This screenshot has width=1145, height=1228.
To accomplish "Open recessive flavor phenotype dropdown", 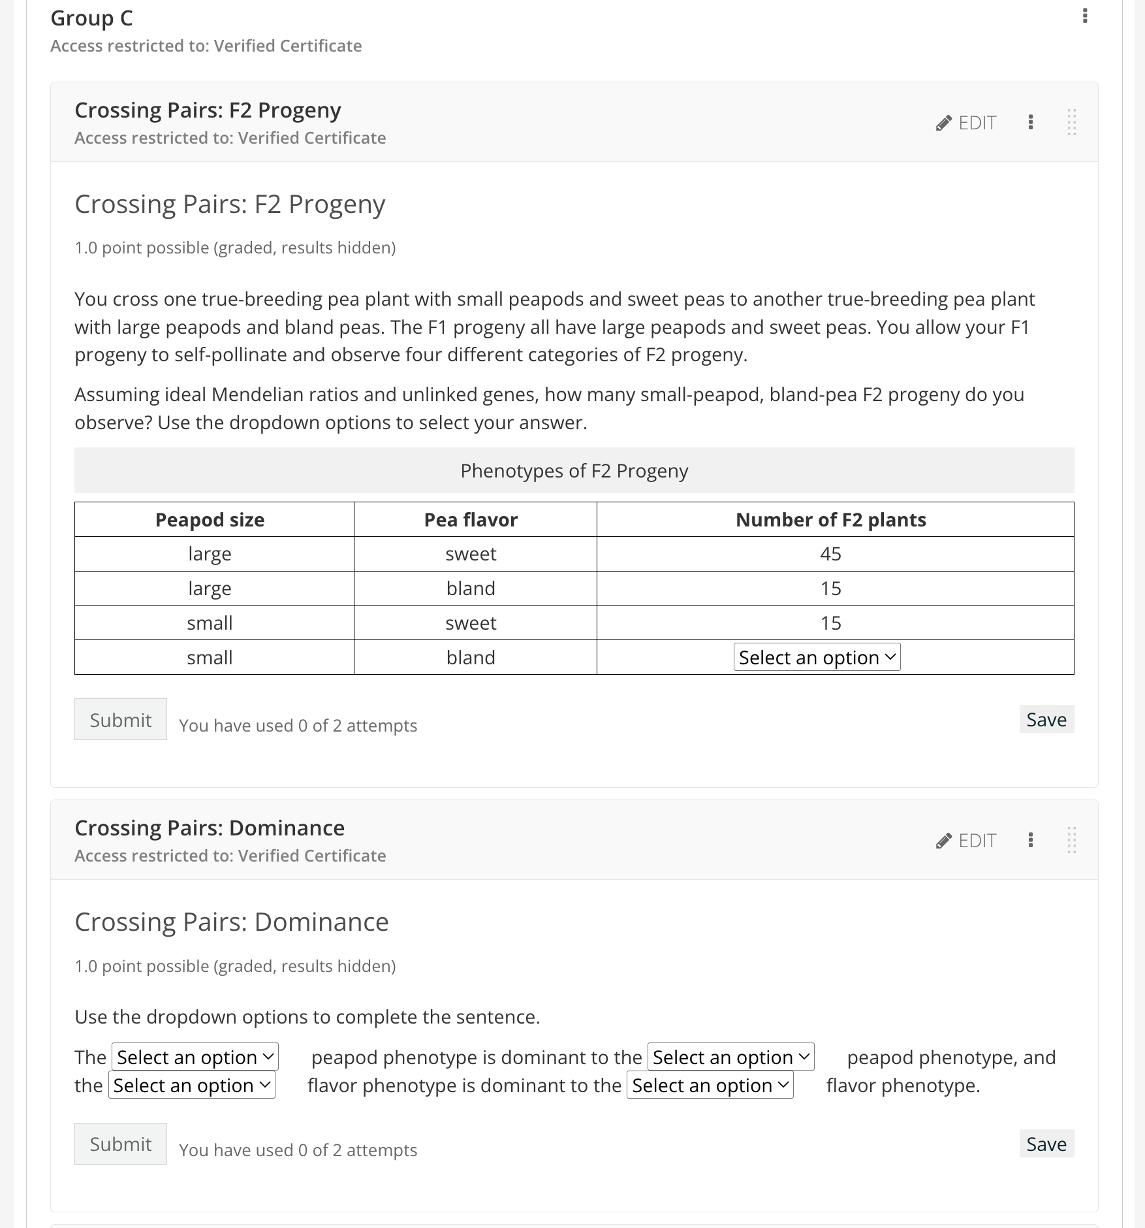I will (x=710, y=1085).
